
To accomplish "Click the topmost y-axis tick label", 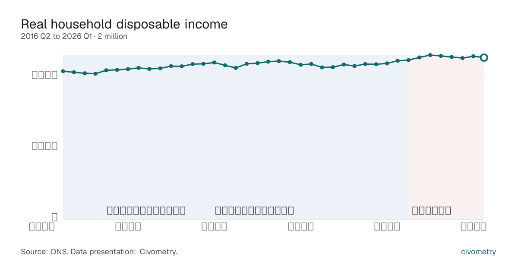I will point(44,75).
